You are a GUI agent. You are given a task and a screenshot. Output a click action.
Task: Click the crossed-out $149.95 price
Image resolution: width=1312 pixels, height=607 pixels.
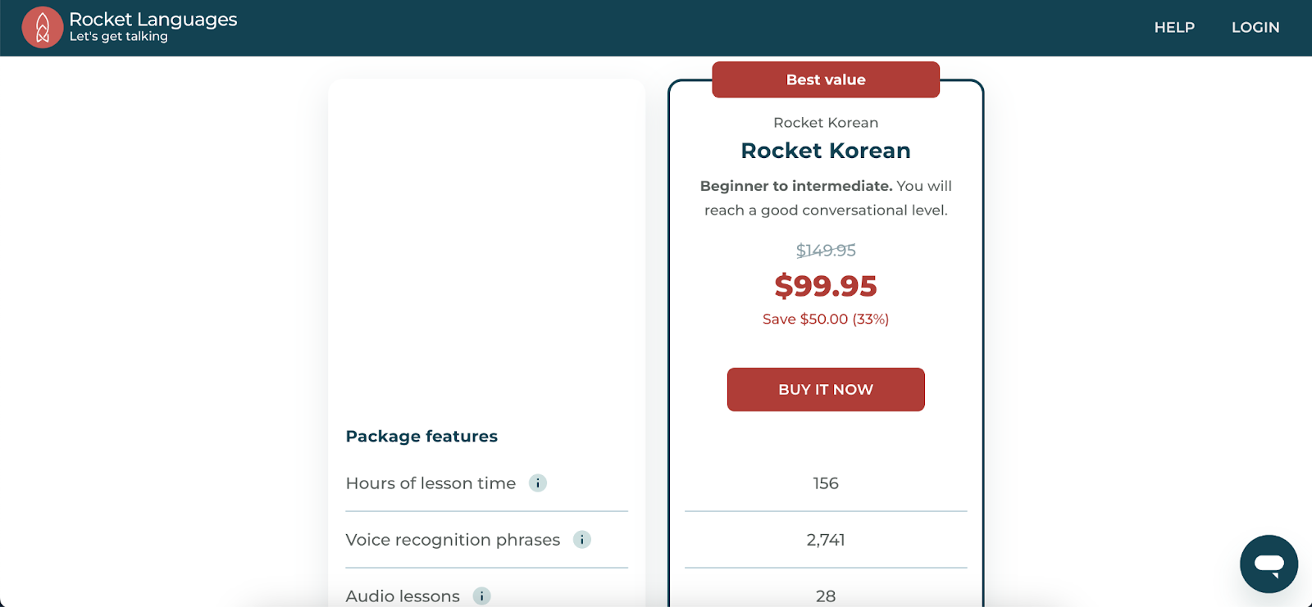coord(826,251)
